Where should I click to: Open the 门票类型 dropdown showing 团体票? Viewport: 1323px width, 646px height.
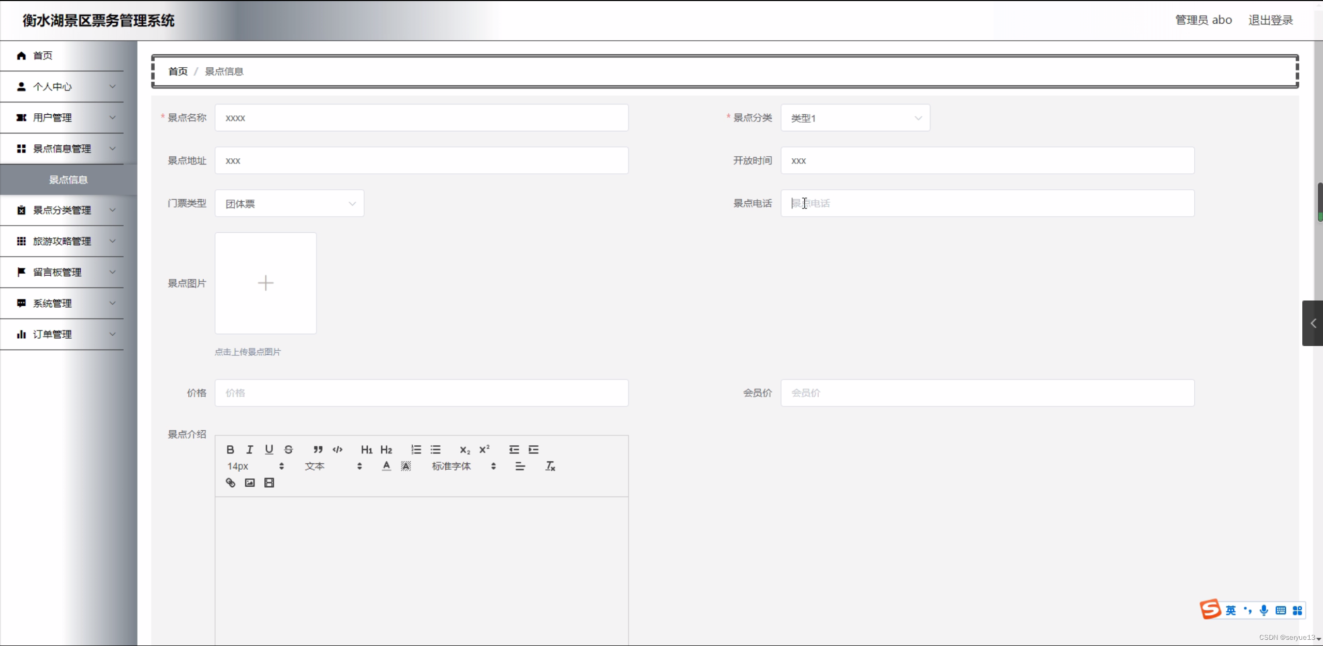(x=289, y=204)
